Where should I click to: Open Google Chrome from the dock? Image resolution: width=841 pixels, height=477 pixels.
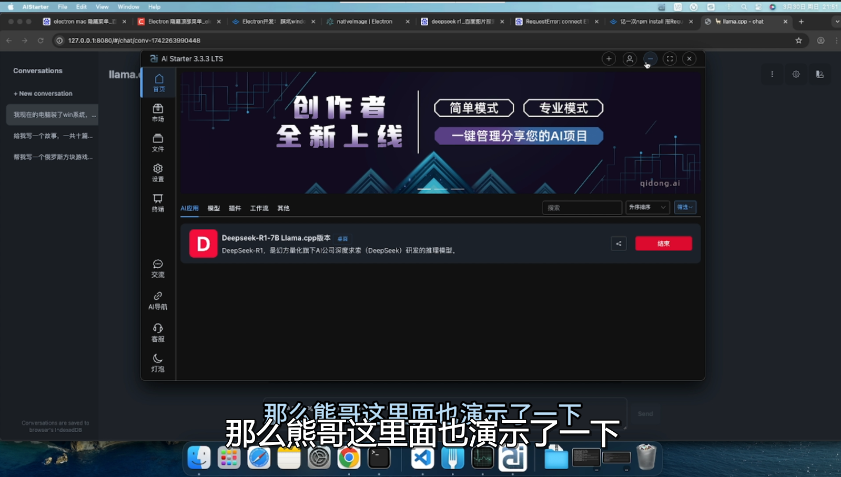point(349,458)
